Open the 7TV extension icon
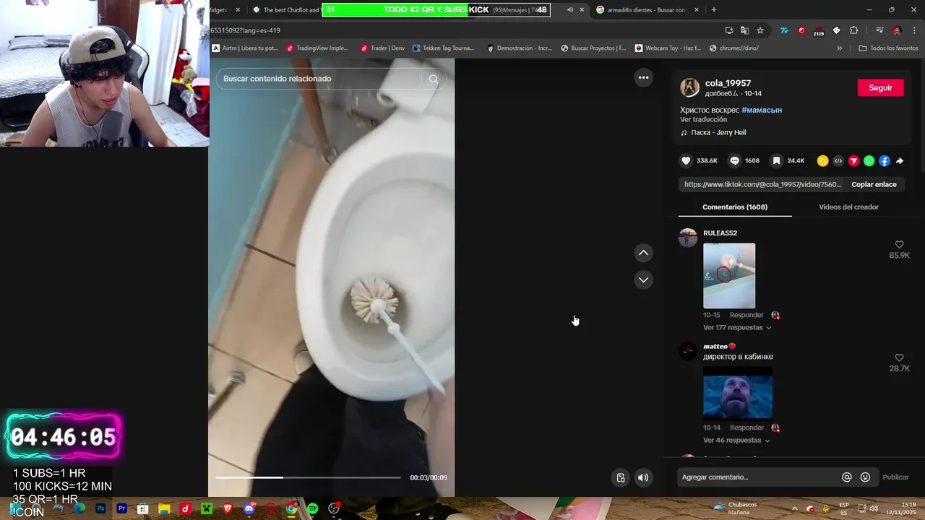 (x=784, y=30)
